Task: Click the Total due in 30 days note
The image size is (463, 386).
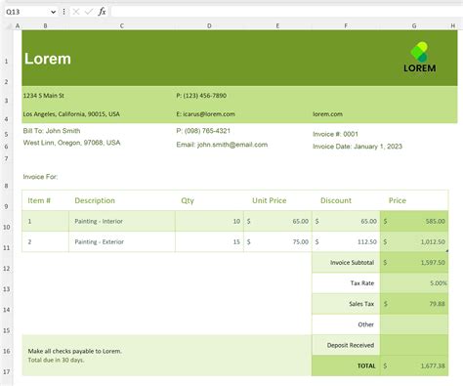Action: (56, 360)
